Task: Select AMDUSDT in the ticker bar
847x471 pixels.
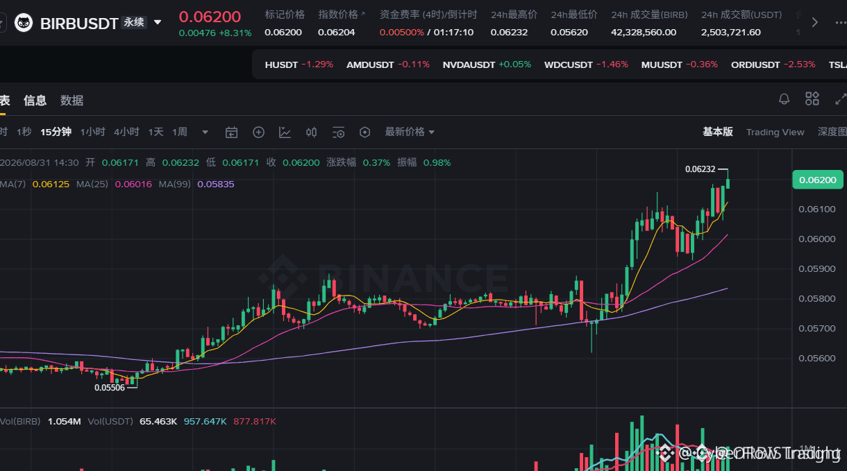Action: 388,65
